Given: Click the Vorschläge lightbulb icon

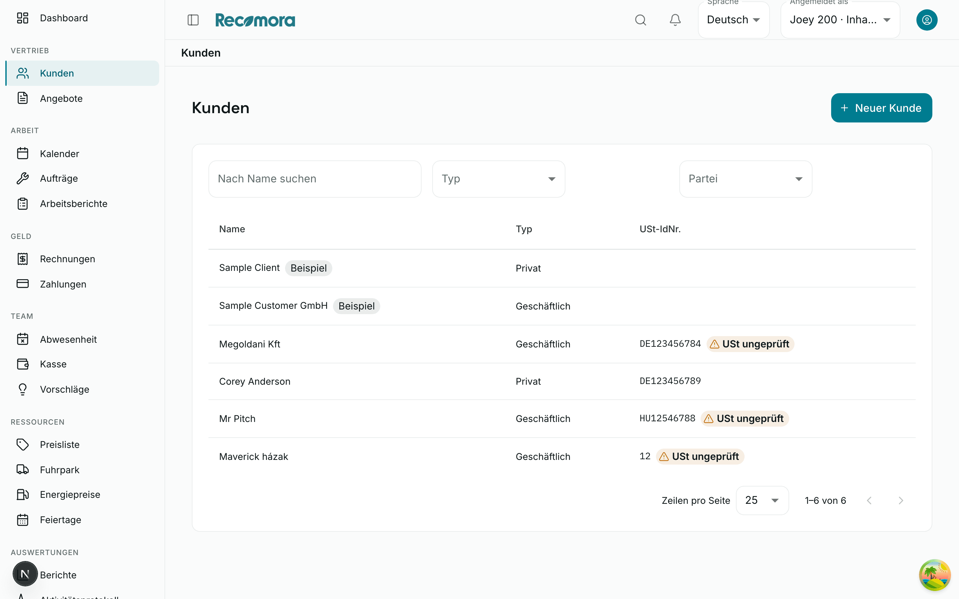Looking at the screenshot, I should pyautogui.click(x=23, y=389).
